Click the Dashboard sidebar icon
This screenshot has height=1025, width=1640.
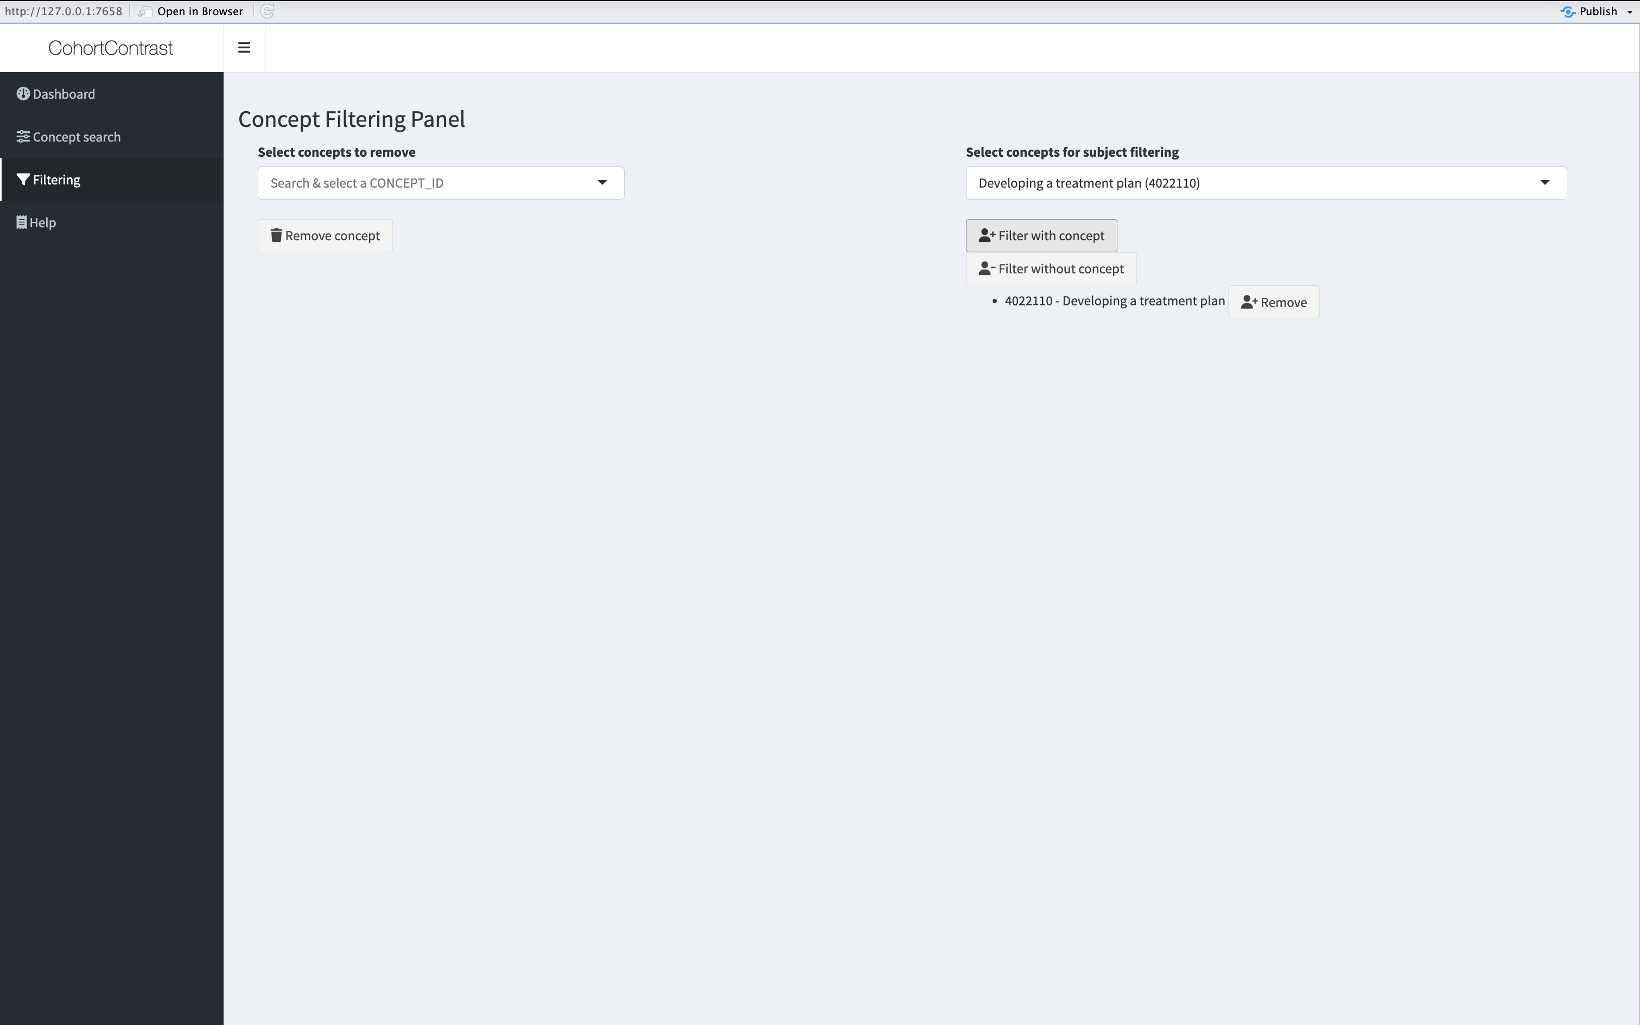[24, 93]
